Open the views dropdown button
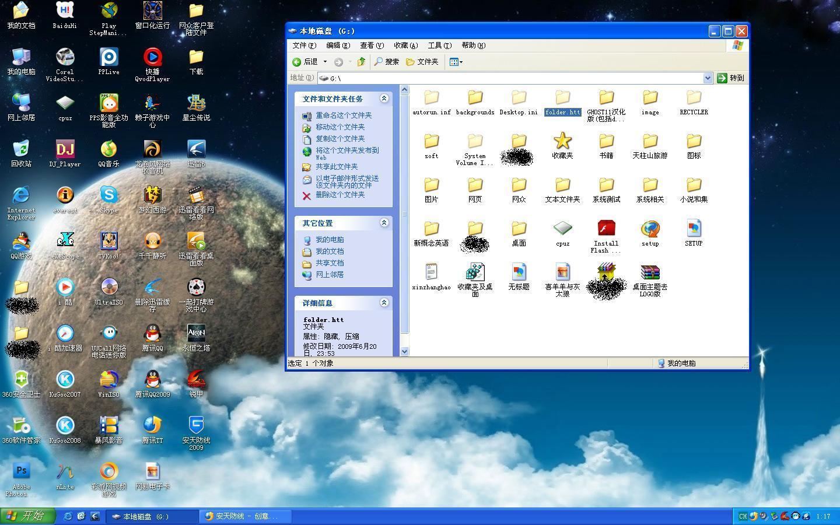Screen dimensions: 840x525 (456, 62)
